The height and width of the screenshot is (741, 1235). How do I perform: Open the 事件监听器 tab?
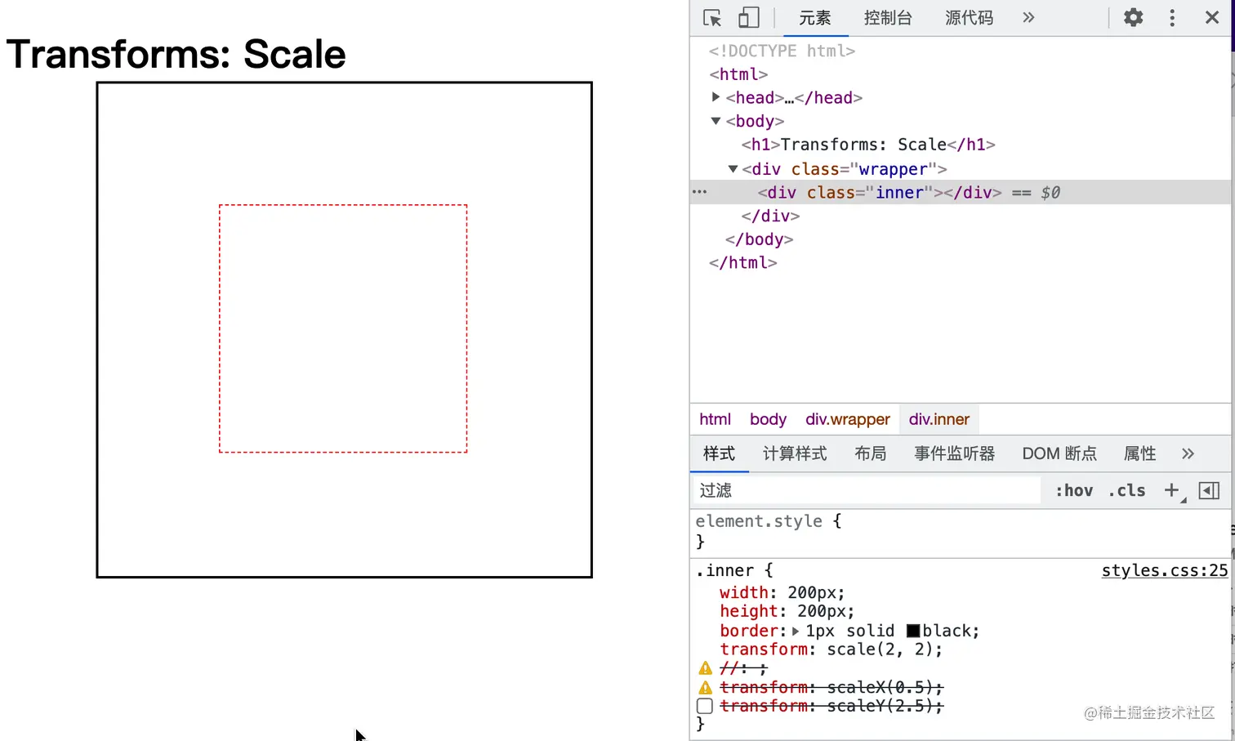pyautogui.click(x=955, y=453)
